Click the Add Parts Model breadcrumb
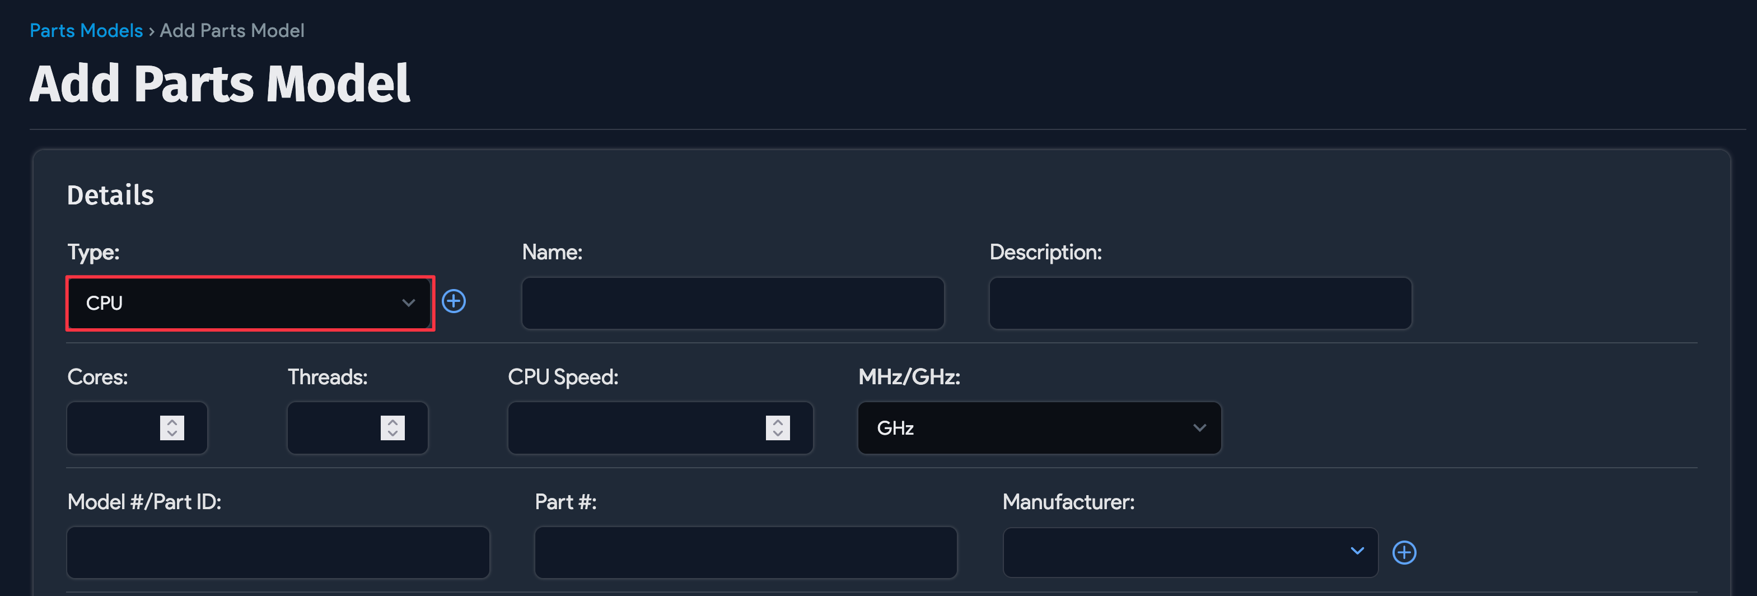Image resolution: width=1757 pixels, height=596 pixels. pos(231,30)
